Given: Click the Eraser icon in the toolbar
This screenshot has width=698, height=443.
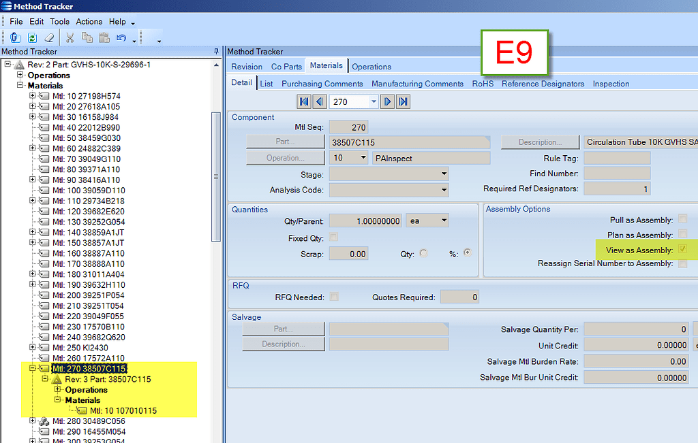Looking at the screenshot, I should tap(49, 37).
